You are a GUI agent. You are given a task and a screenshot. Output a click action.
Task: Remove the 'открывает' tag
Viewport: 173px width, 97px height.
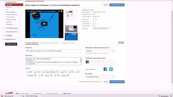pyautogui.click(x=35, y=75)
